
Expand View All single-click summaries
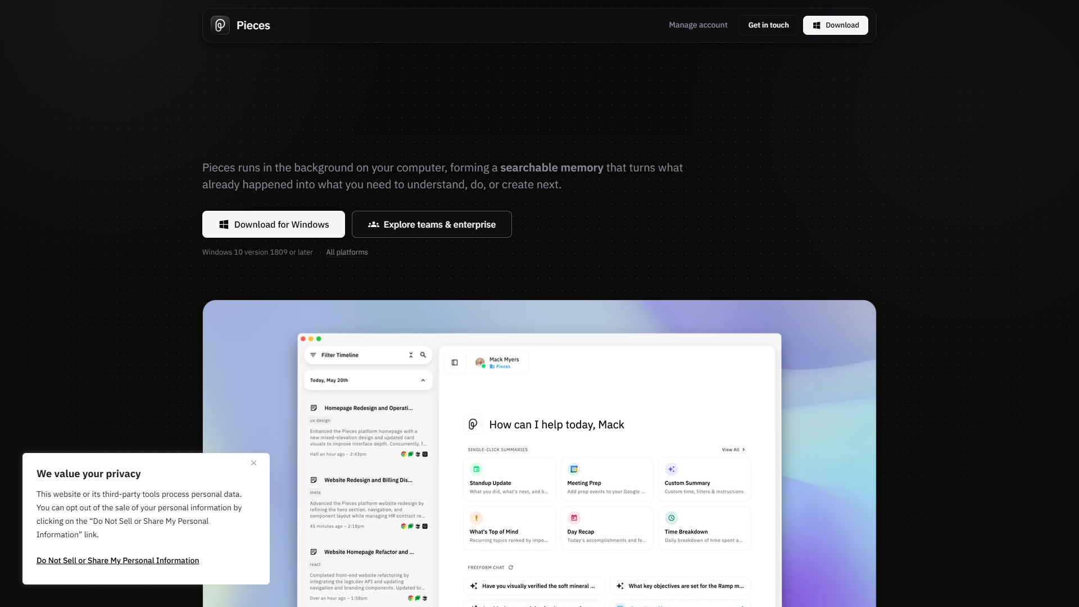coord(733,450)
